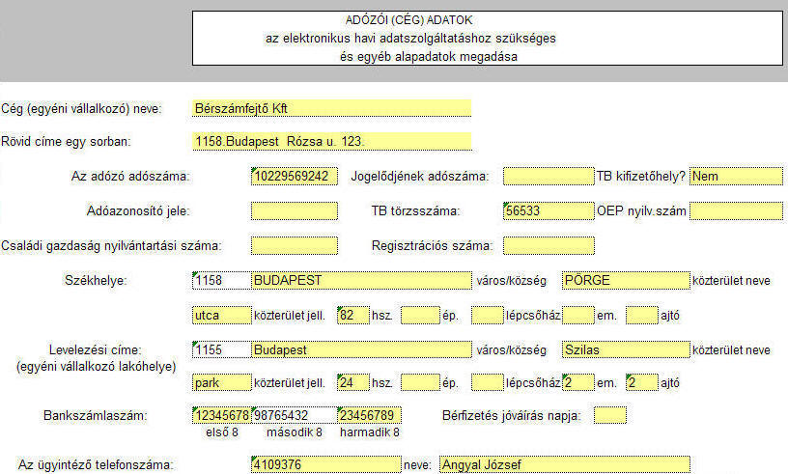The height and width of the screenshot is (474, 788).
Task: Click the 'Levelezési címe:' label
Action: pyautogui.click(x=95, y=349)
